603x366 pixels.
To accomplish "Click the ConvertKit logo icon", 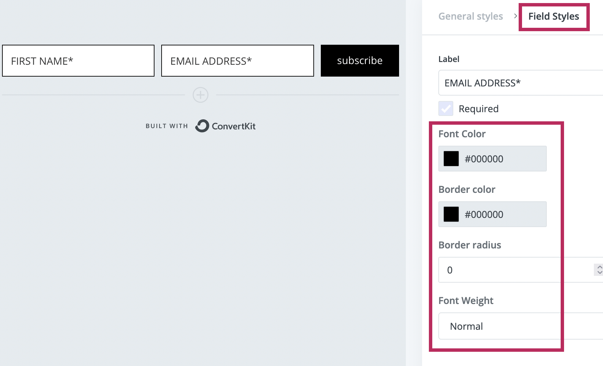I will pyautogui.click(x=202, y=126).
